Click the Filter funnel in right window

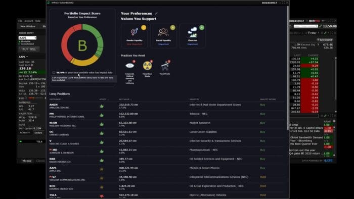coord(308,33)
